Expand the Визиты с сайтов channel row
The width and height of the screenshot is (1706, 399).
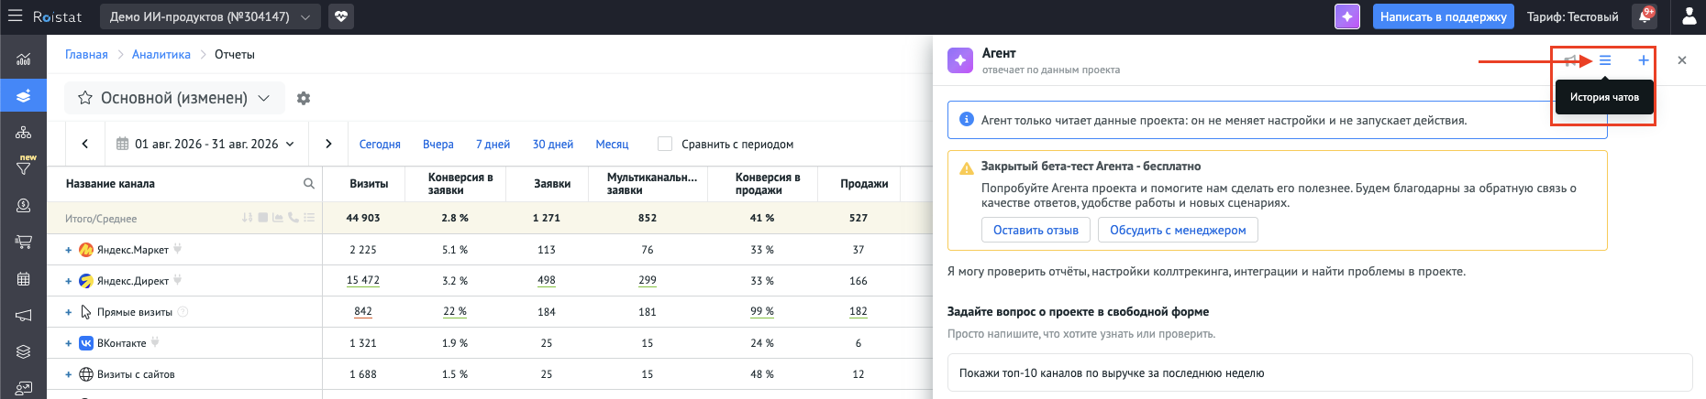coord(69,374)
